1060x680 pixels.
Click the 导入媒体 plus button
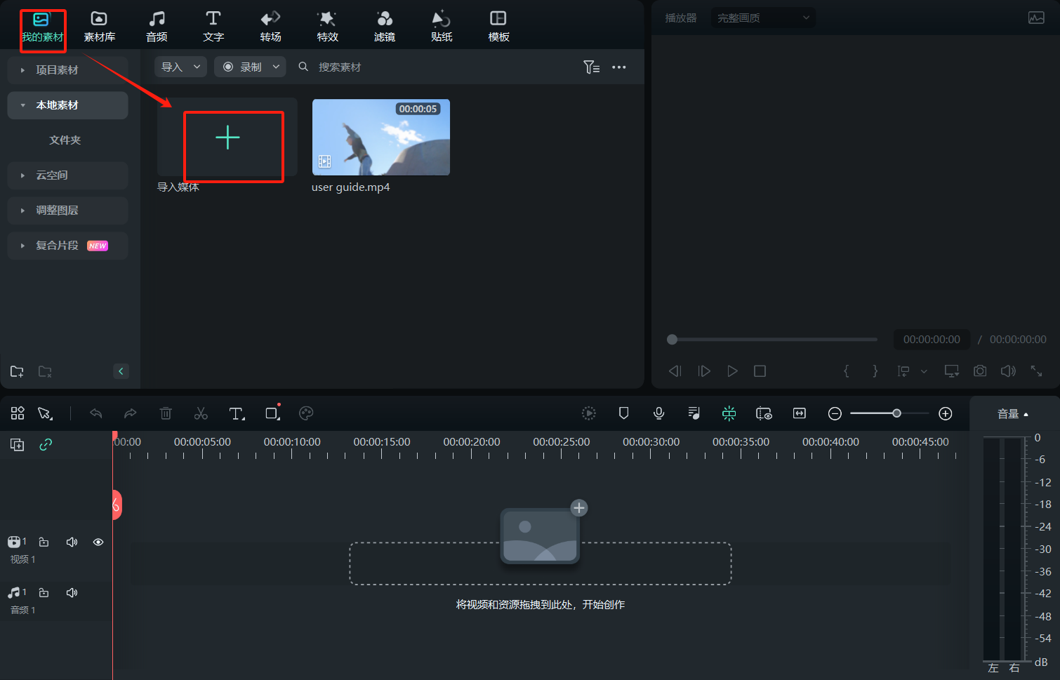tap(227, 138)
